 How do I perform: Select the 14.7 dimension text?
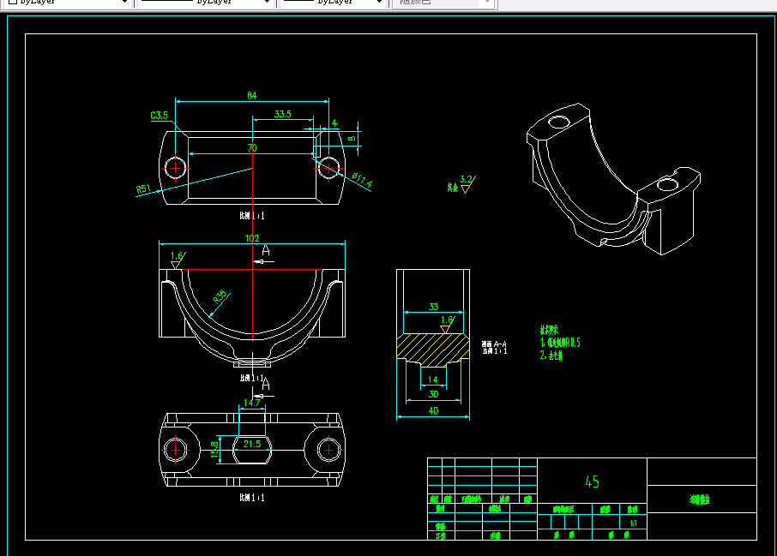coord(252,403)
